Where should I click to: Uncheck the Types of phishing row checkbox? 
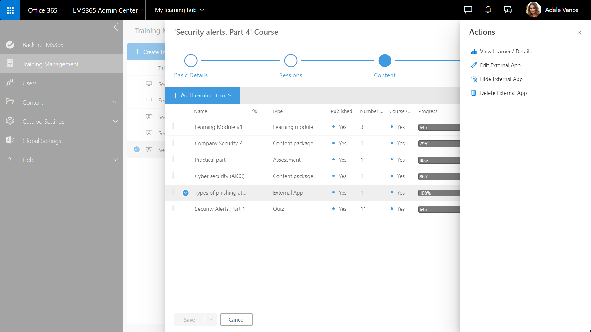pyautogui.click(x=186, y=193)
